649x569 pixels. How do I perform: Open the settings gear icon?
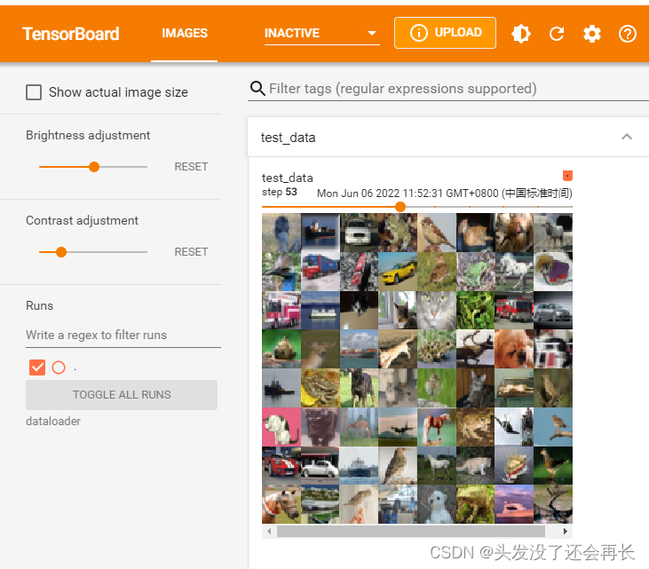tap(592, 34)
